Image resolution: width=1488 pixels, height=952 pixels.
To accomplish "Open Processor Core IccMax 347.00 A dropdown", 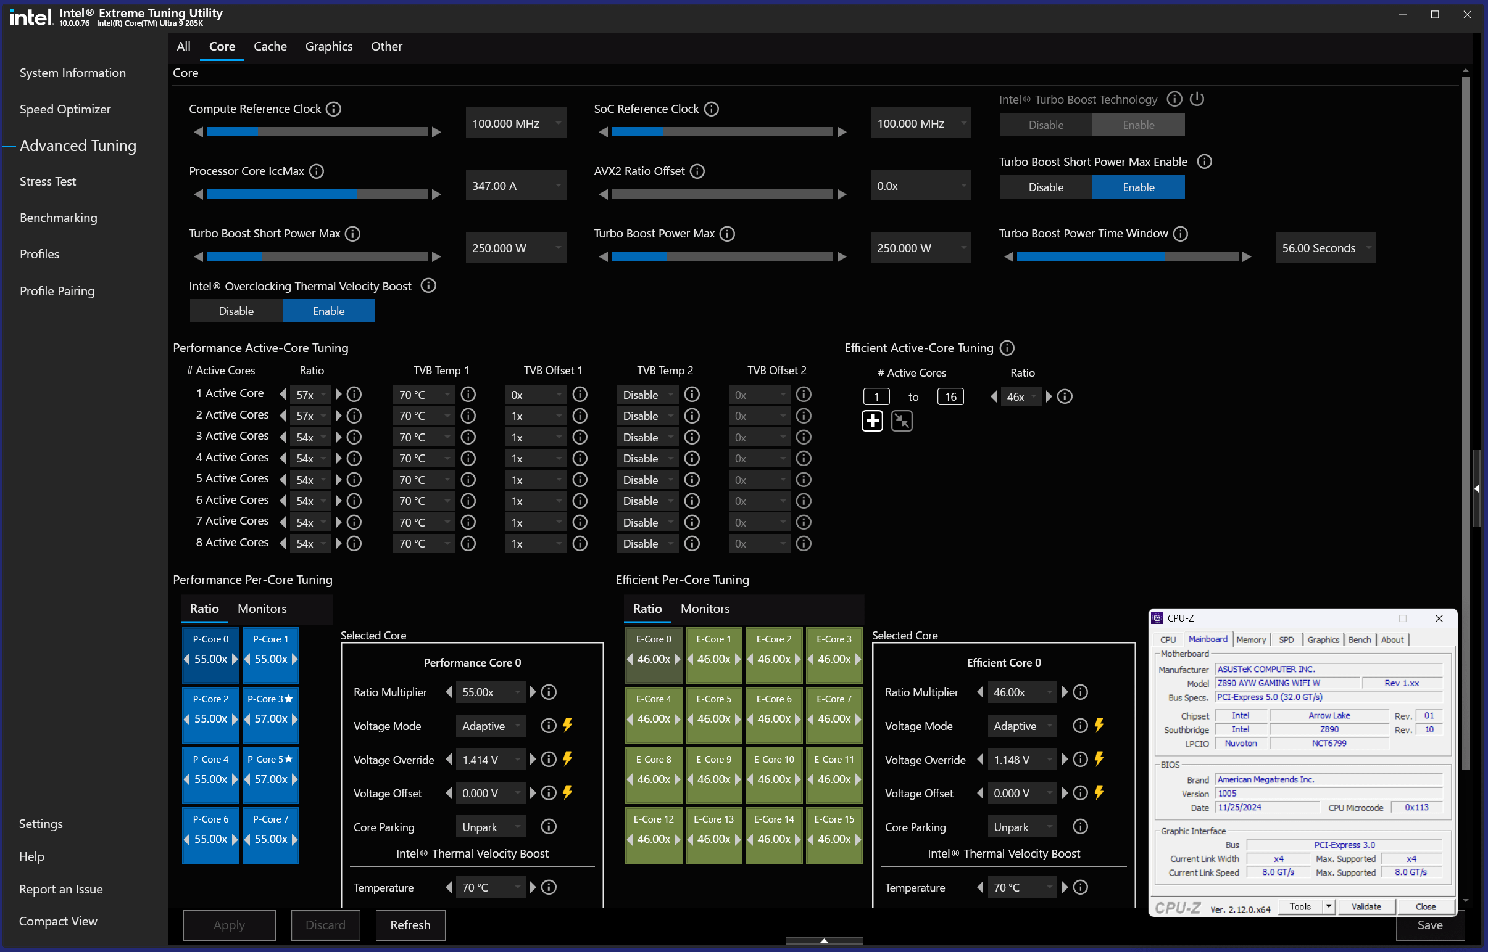I will 516,186.
